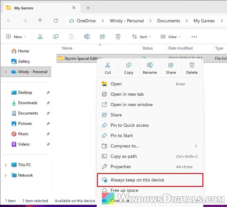227x207 pixels.
Task: Select Open from context menu
Action: click(x=150, y=84)
